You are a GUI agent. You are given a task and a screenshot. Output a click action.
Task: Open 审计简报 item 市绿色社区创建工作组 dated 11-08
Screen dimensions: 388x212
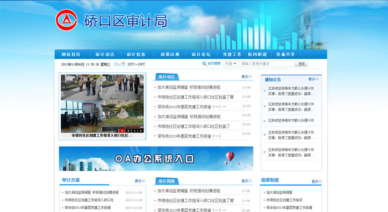(x=196, y=200)
